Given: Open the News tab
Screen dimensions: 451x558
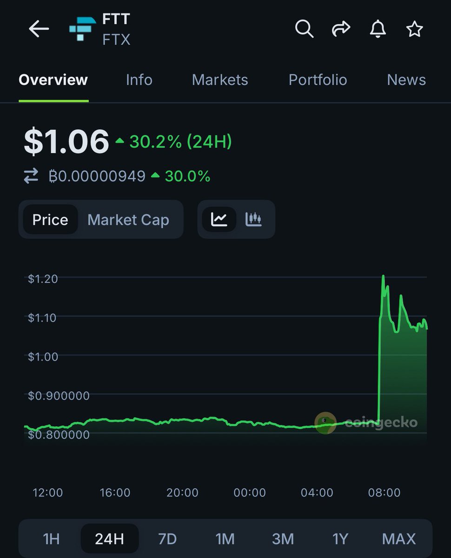Looking at the screenshot, I should (406, 80).
